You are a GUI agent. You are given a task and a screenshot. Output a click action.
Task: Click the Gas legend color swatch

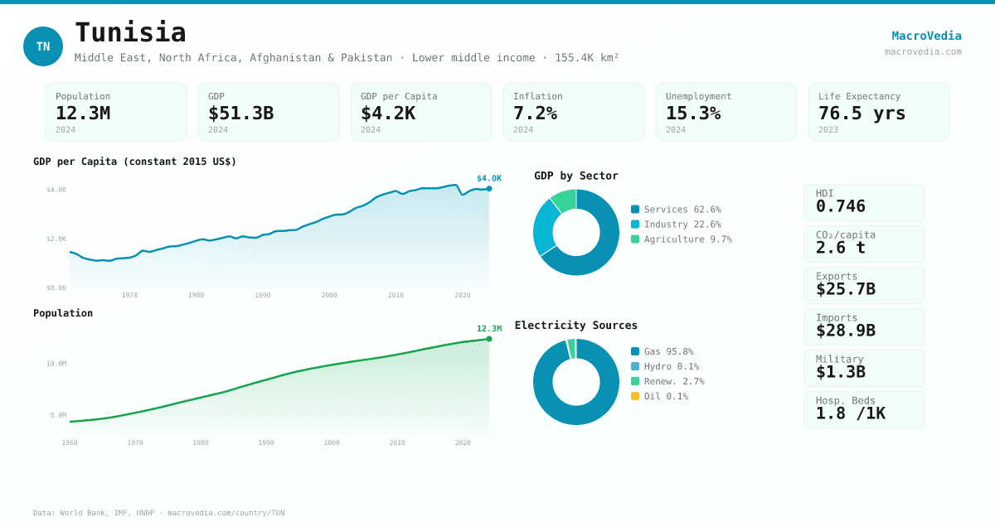[x=635, y=352]
